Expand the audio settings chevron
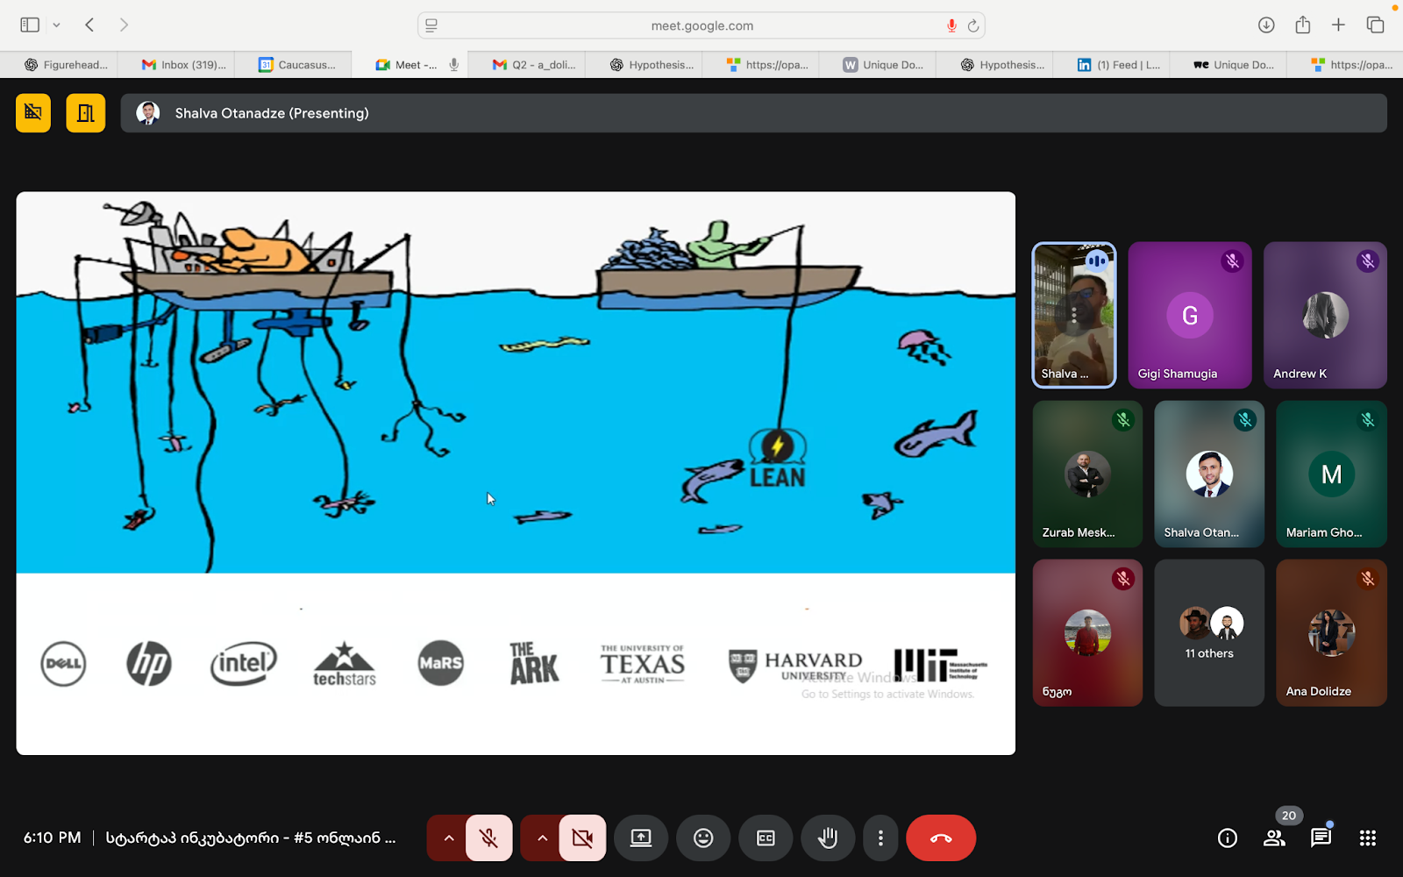This screenshot has width=1403, height=877. (448, 838)
